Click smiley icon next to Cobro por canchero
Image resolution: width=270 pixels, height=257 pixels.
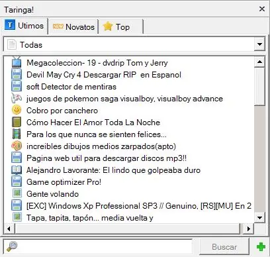[x=17, y=110]
